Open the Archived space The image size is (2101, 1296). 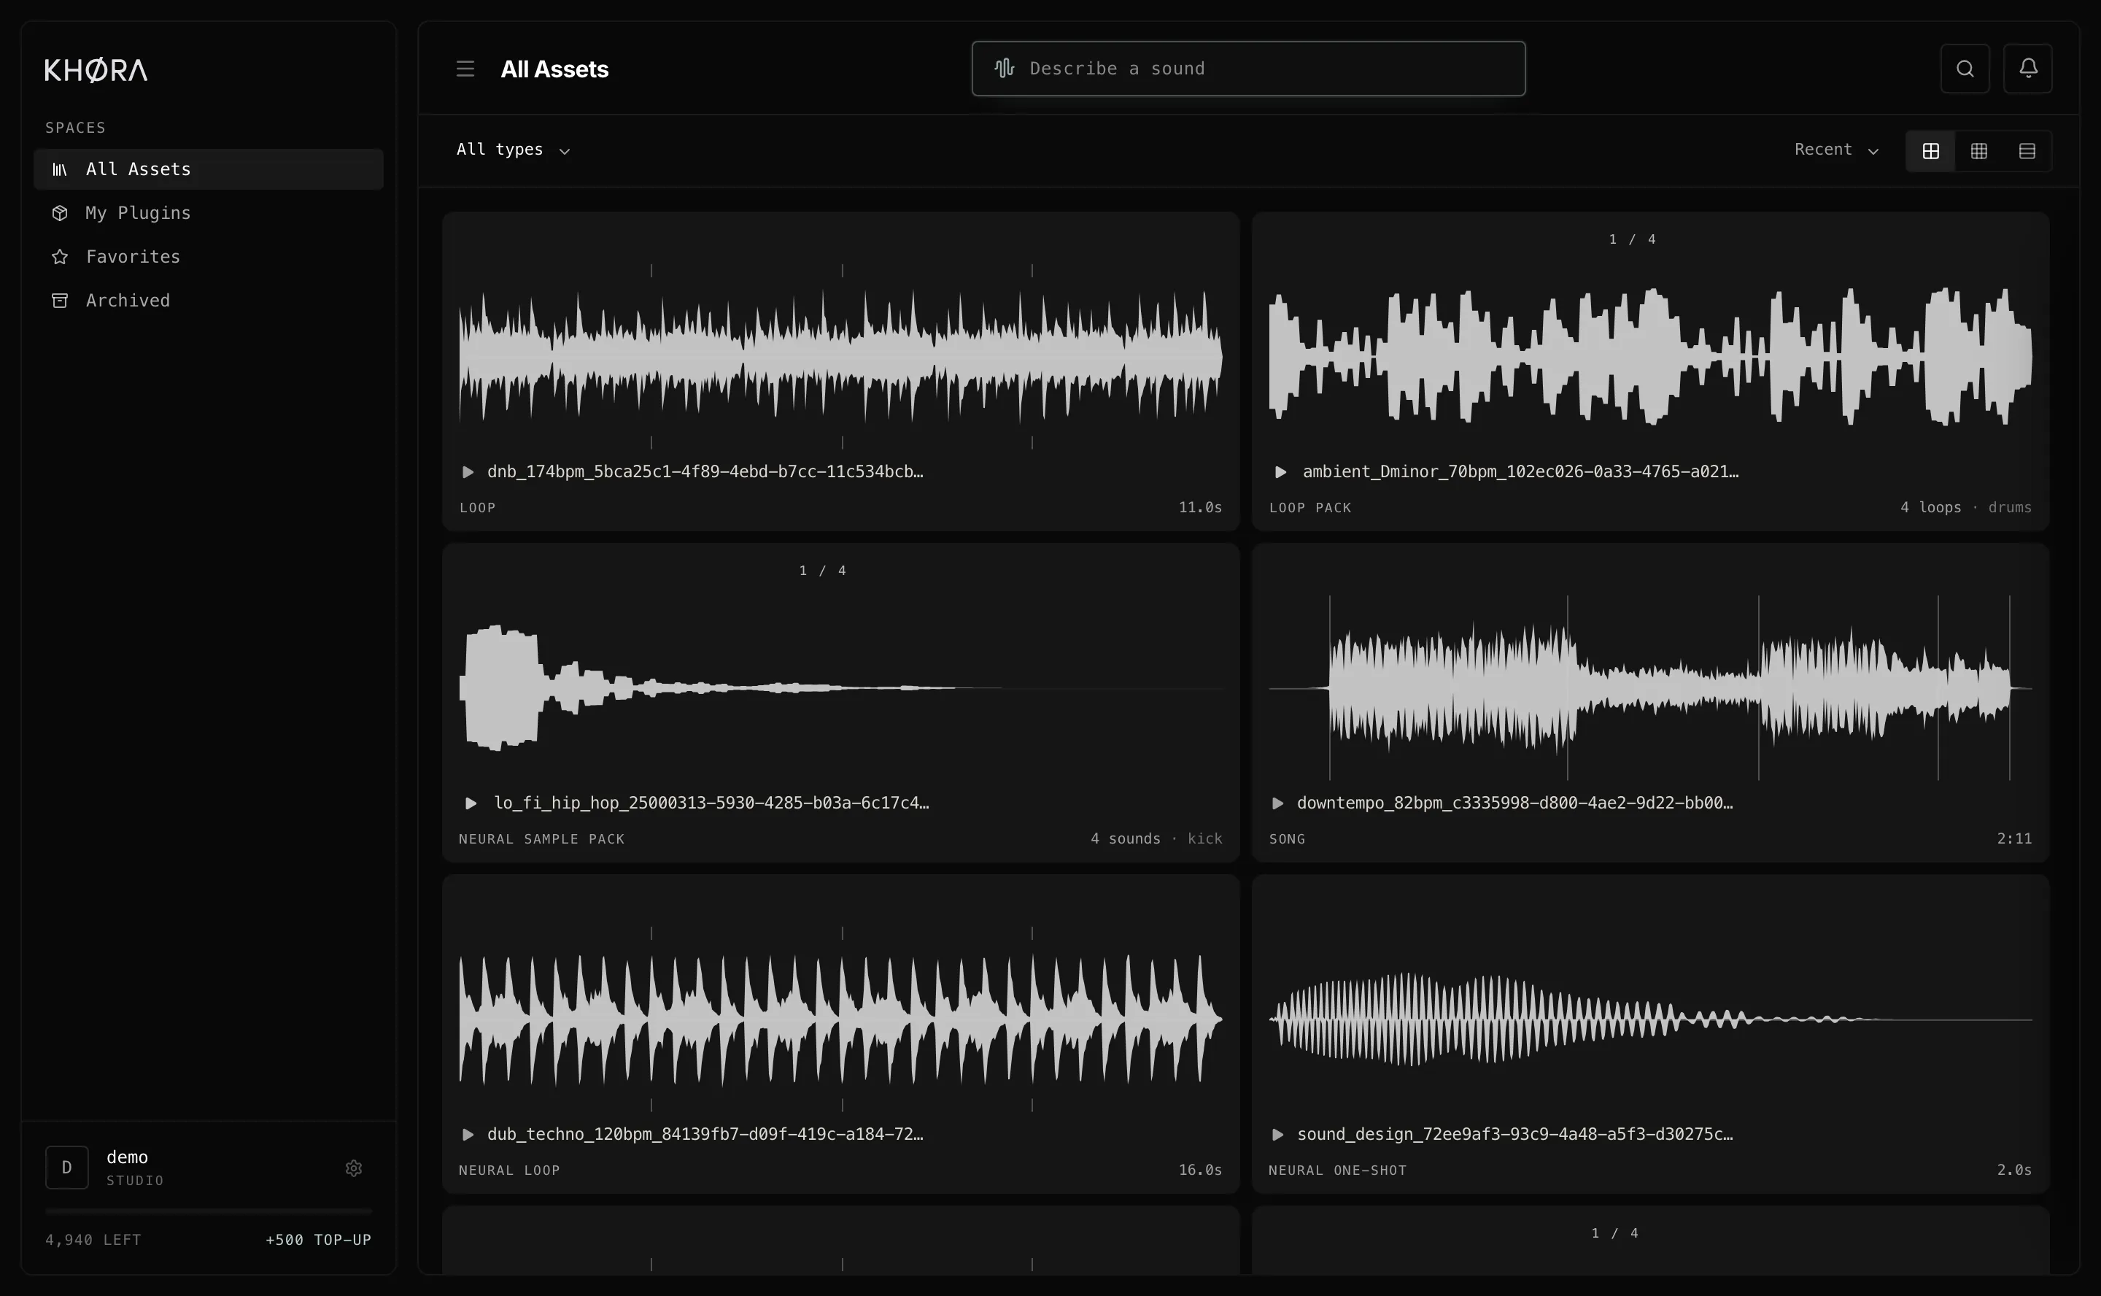click(x=208, y=300)
